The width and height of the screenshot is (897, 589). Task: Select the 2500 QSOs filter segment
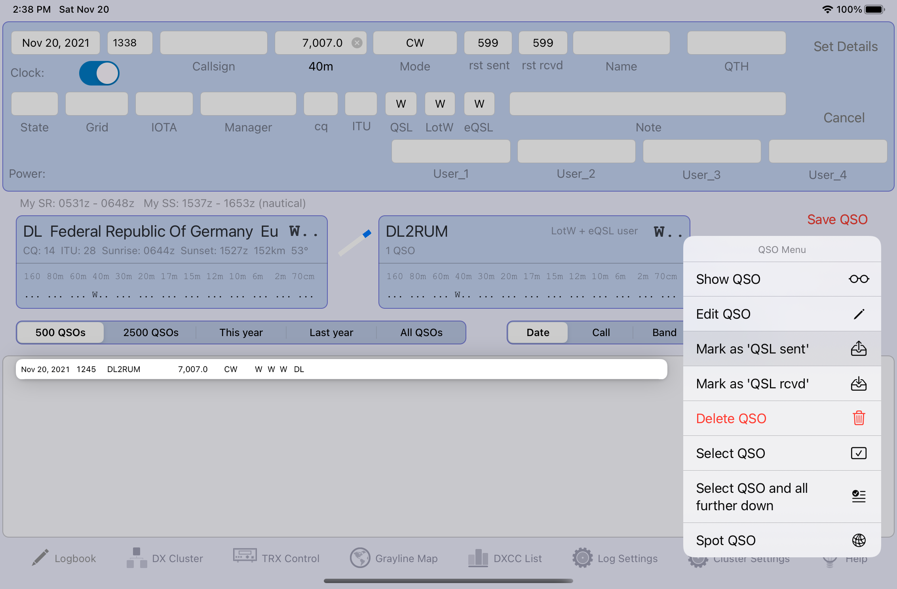point(151,332)
